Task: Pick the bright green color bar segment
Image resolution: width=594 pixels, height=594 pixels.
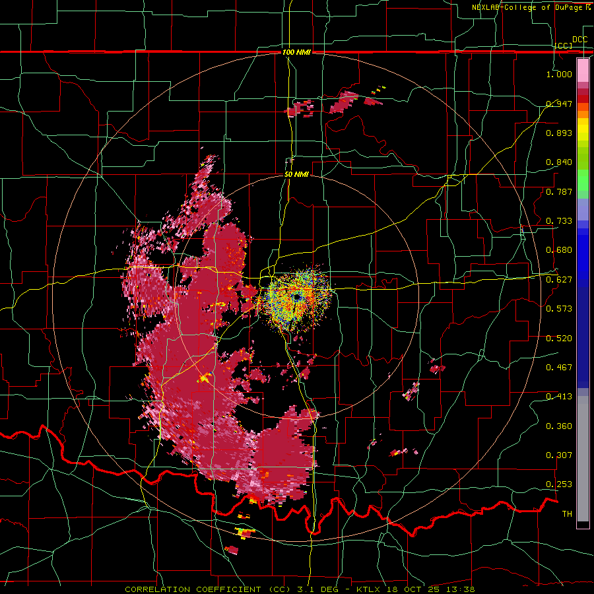Action: click(583, 181)
